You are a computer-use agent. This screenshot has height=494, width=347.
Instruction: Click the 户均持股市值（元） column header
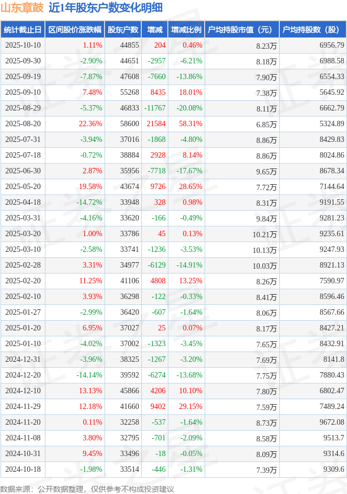242,30
